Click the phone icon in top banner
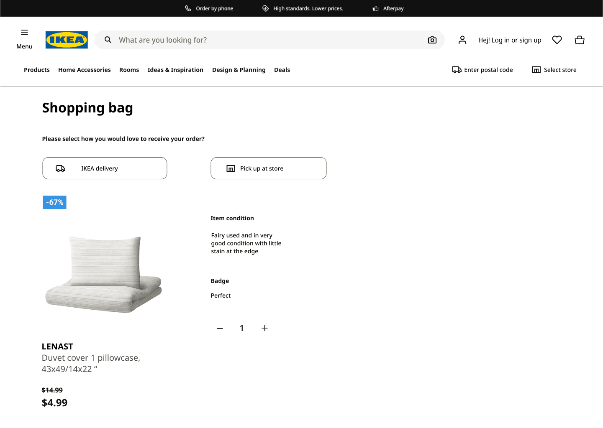Screen dimensions: 603x428 coord(188,8)
